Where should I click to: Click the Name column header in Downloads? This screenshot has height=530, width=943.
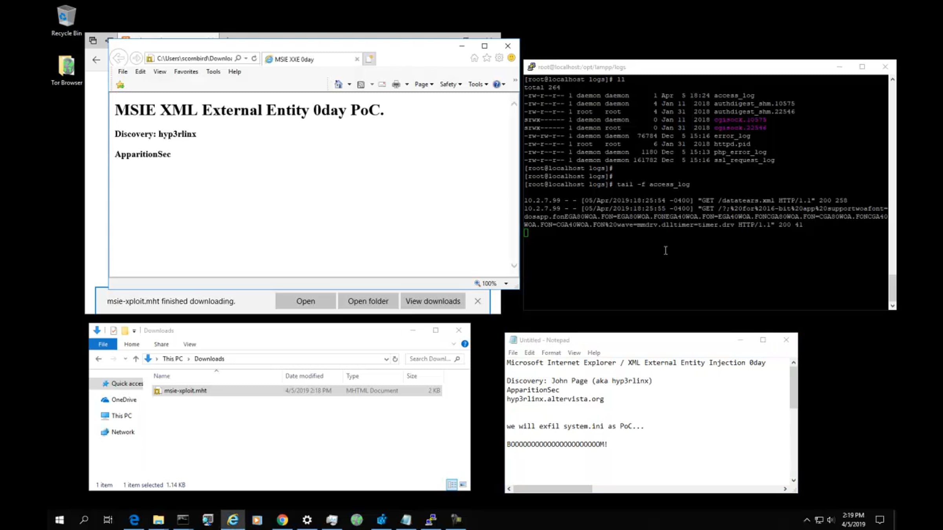click(x=217, y=376)
